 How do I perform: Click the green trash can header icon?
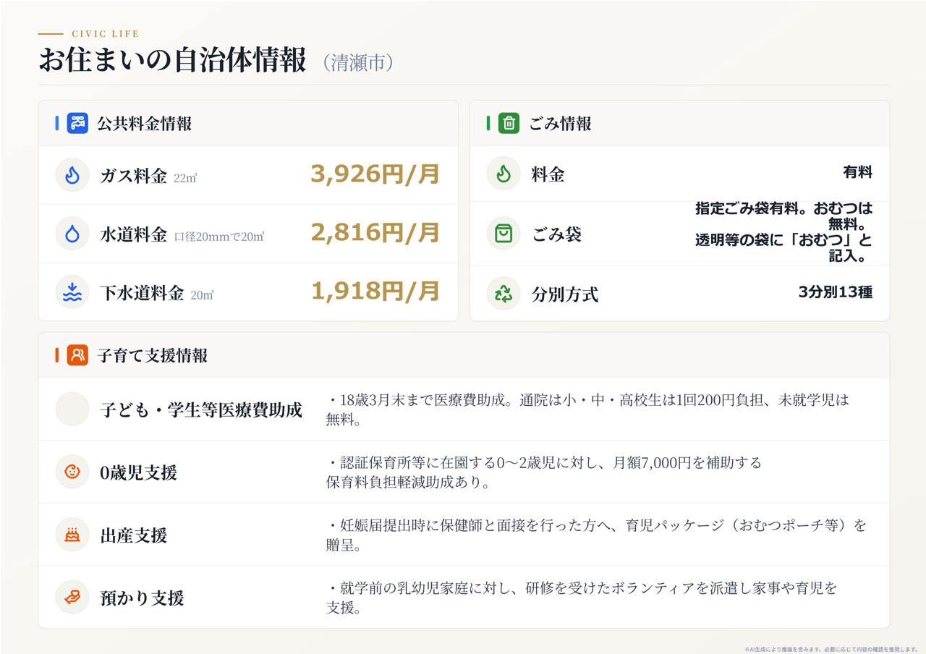(x=509, y=123)
